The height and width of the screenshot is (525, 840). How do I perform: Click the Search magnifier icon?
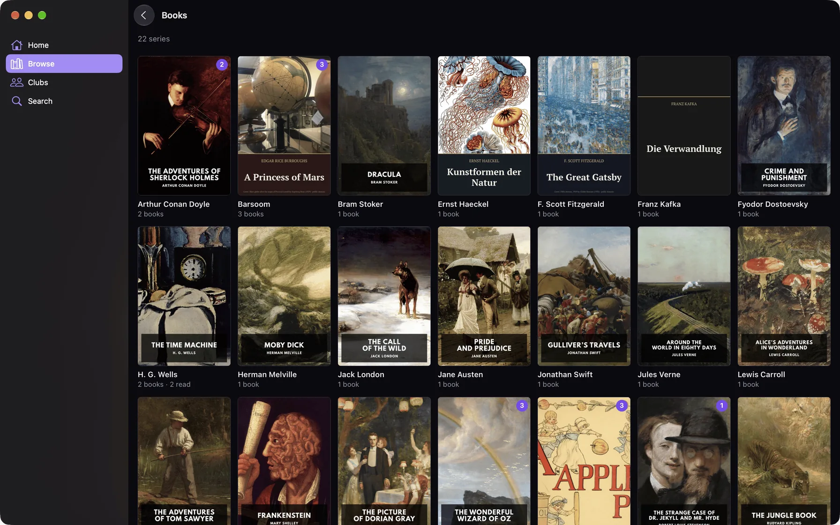point(17,101)
